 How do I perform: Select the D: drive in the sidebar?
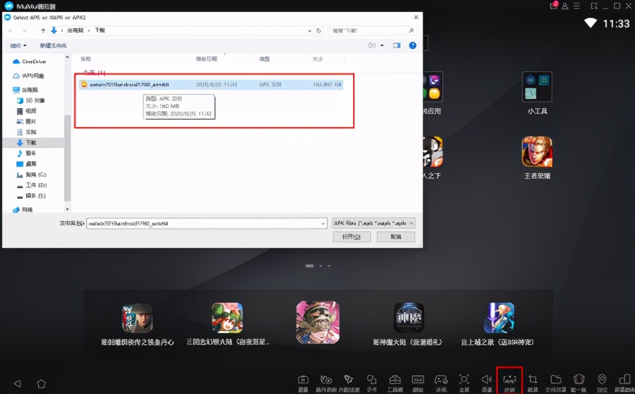(31, 186)
